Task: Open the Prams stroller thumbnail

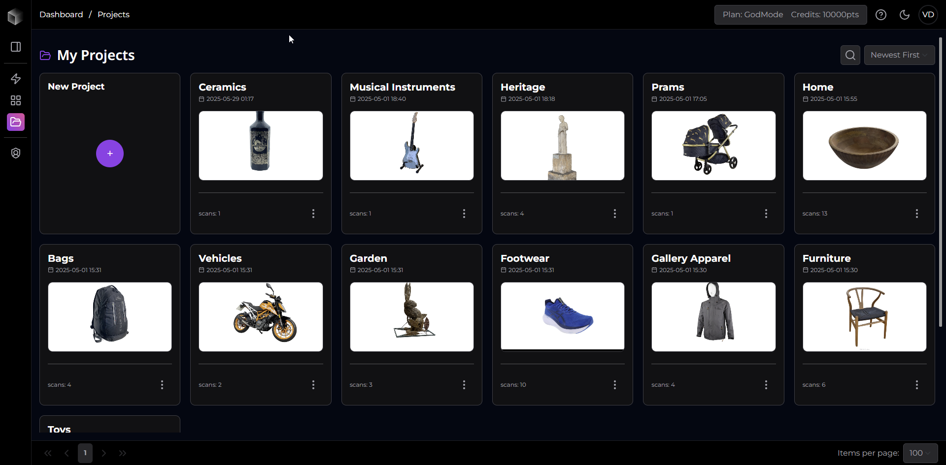Action: tap(713, 146)
